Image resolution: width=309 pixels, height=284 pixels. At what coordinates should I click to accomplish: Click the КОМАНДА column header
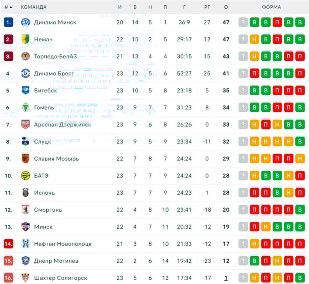[x=34, y=7]
